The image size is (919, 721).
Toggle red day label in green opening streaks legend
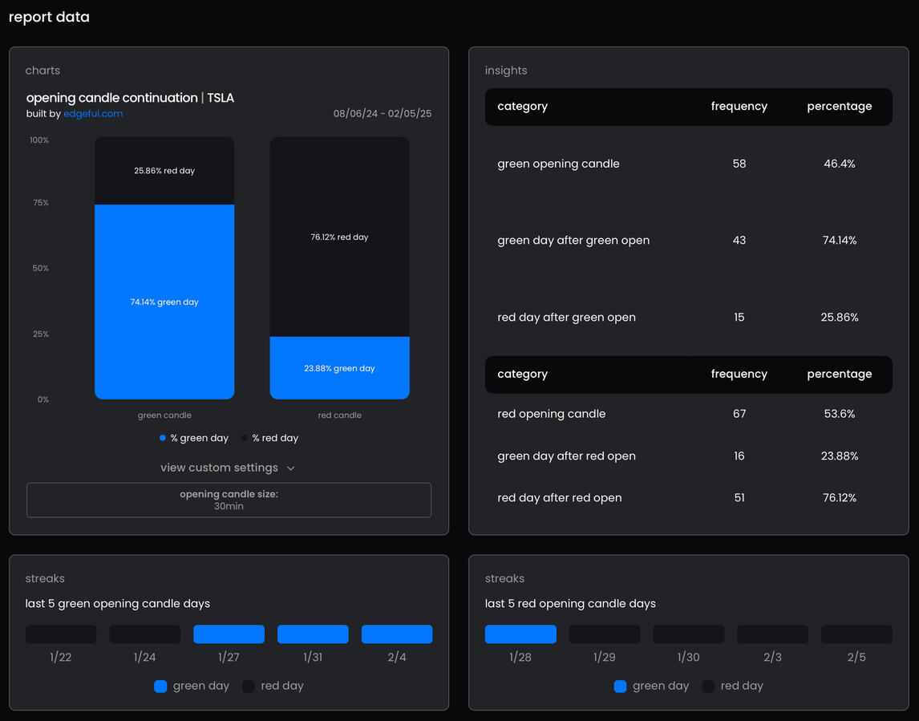[x=281, y=686]
